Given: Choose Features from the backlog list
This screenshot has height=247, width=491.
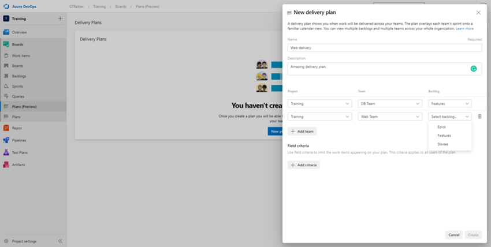Looking at the screenshot, I should coord(450,136).
